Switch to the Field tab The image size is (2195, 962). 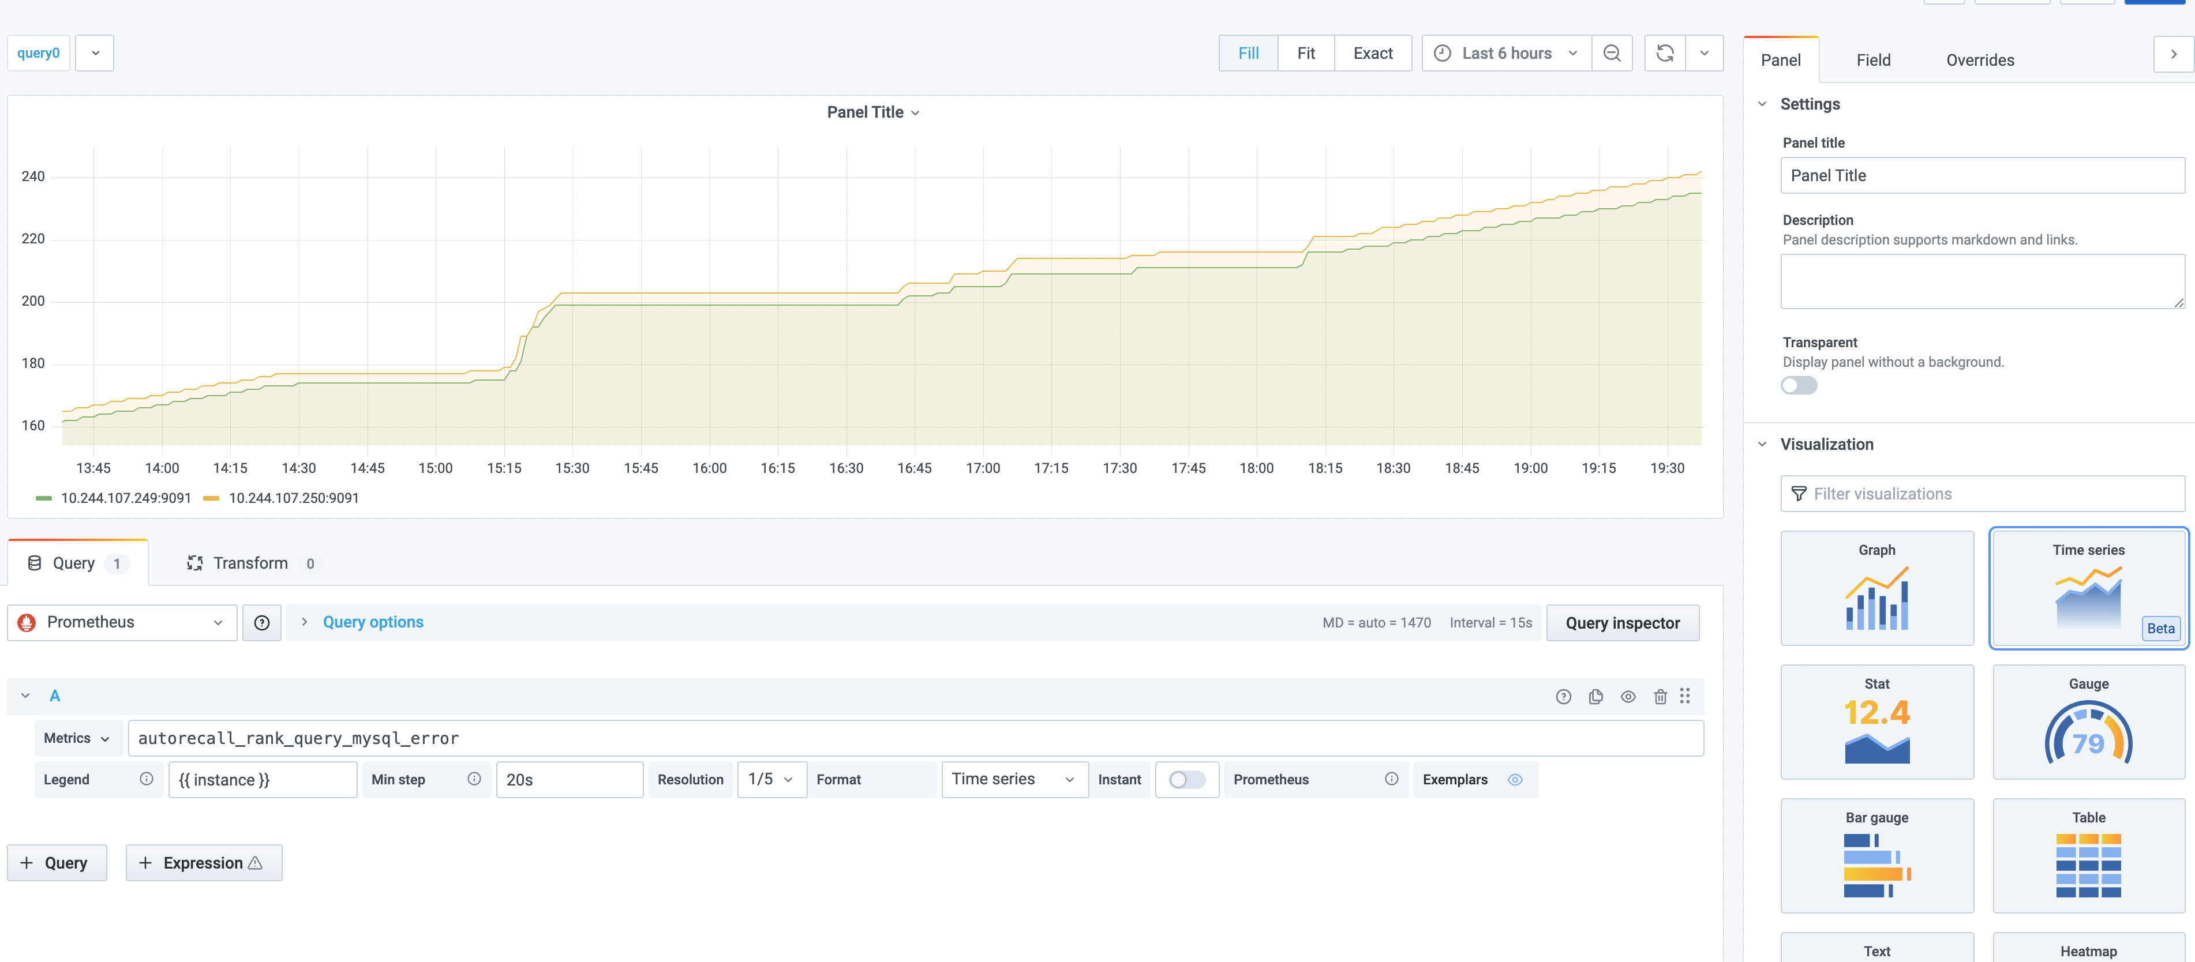[1873, 59]
